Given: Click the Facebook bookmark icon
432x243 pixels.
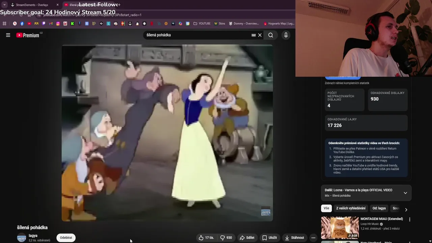Looking at the screenshot, I should [22, 24].
